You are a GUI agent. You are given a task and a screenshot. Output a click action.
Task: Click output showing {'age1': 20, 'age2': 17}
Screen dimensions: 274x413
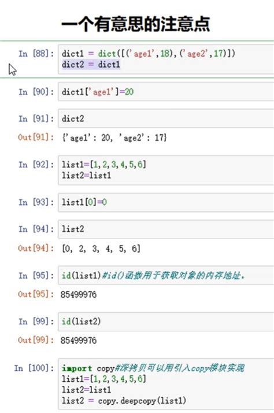coord(114,137)
